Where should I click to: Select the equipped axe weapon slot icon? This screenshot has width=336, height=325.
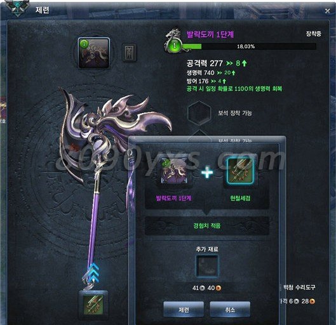pyautogui.click(x=94, y=53)
